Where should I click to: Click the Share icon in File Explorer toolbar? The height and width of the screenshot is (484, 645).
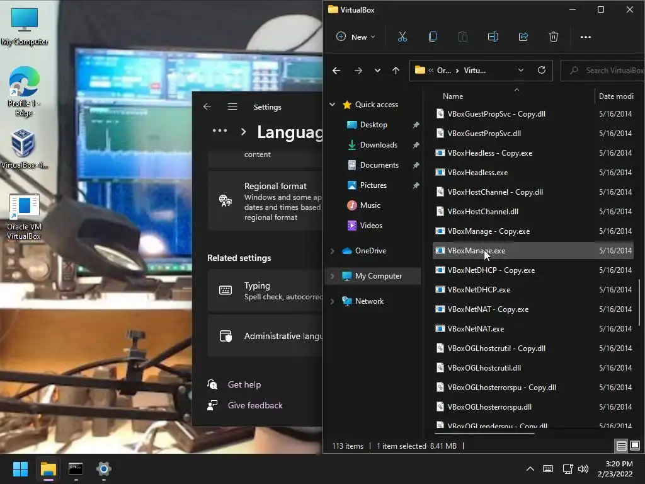[523, 37]
